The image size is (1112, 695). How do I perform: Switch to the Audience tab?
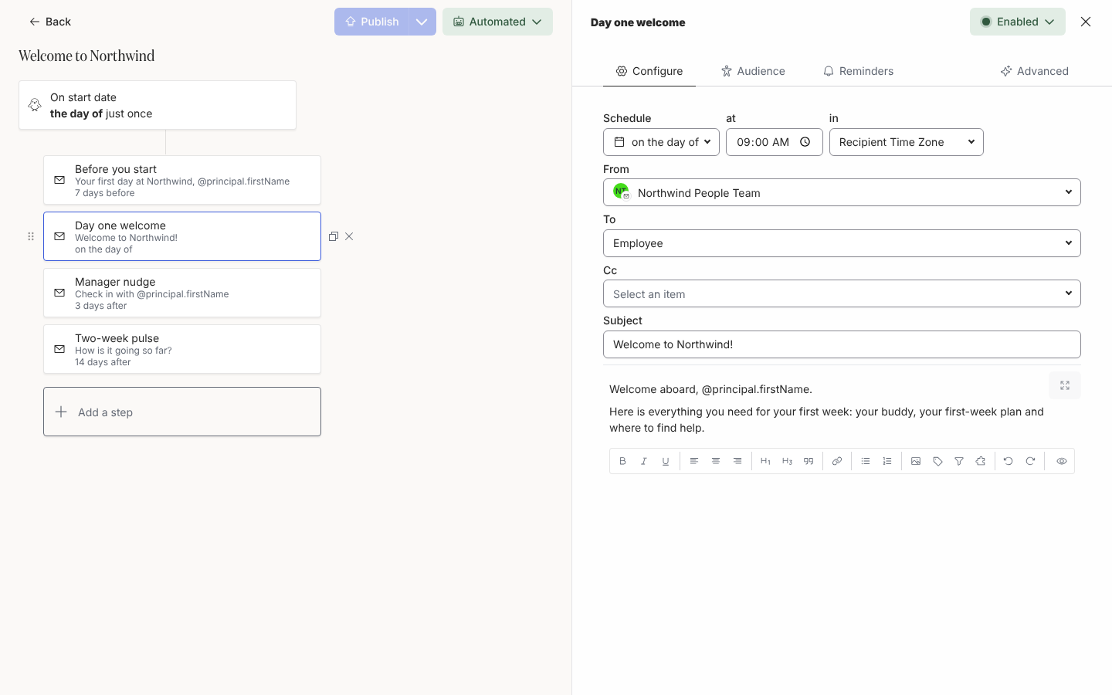(753, 71)
